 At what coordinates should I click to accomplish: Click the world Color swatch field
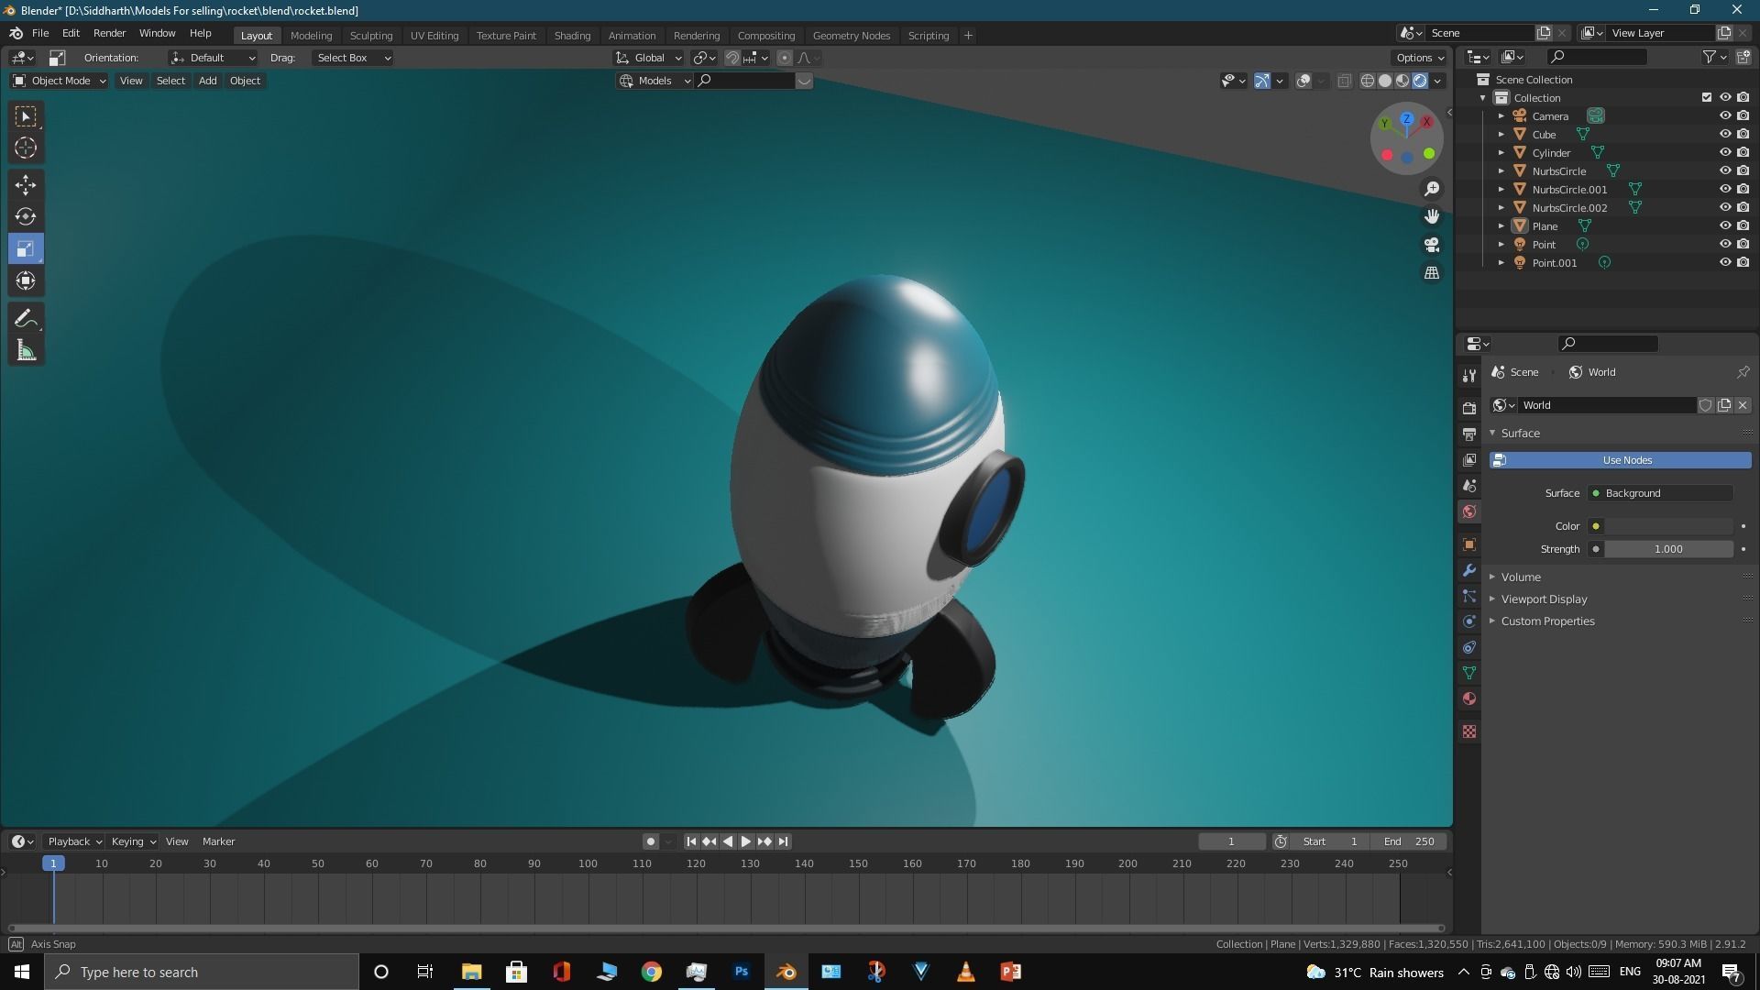(1667, 526)
